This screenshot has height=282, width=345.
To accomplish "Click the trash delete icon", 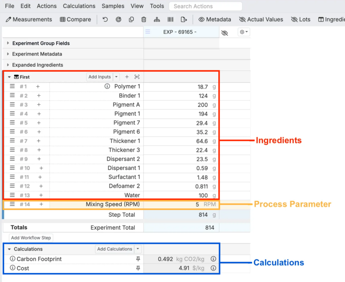I will tap(144, 19).
